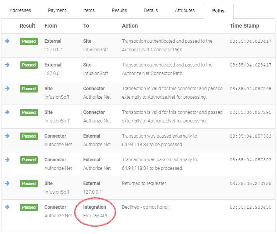This screenshot has width=277, height=234.
Task: Click the Result column header
Action: [28, 26]
